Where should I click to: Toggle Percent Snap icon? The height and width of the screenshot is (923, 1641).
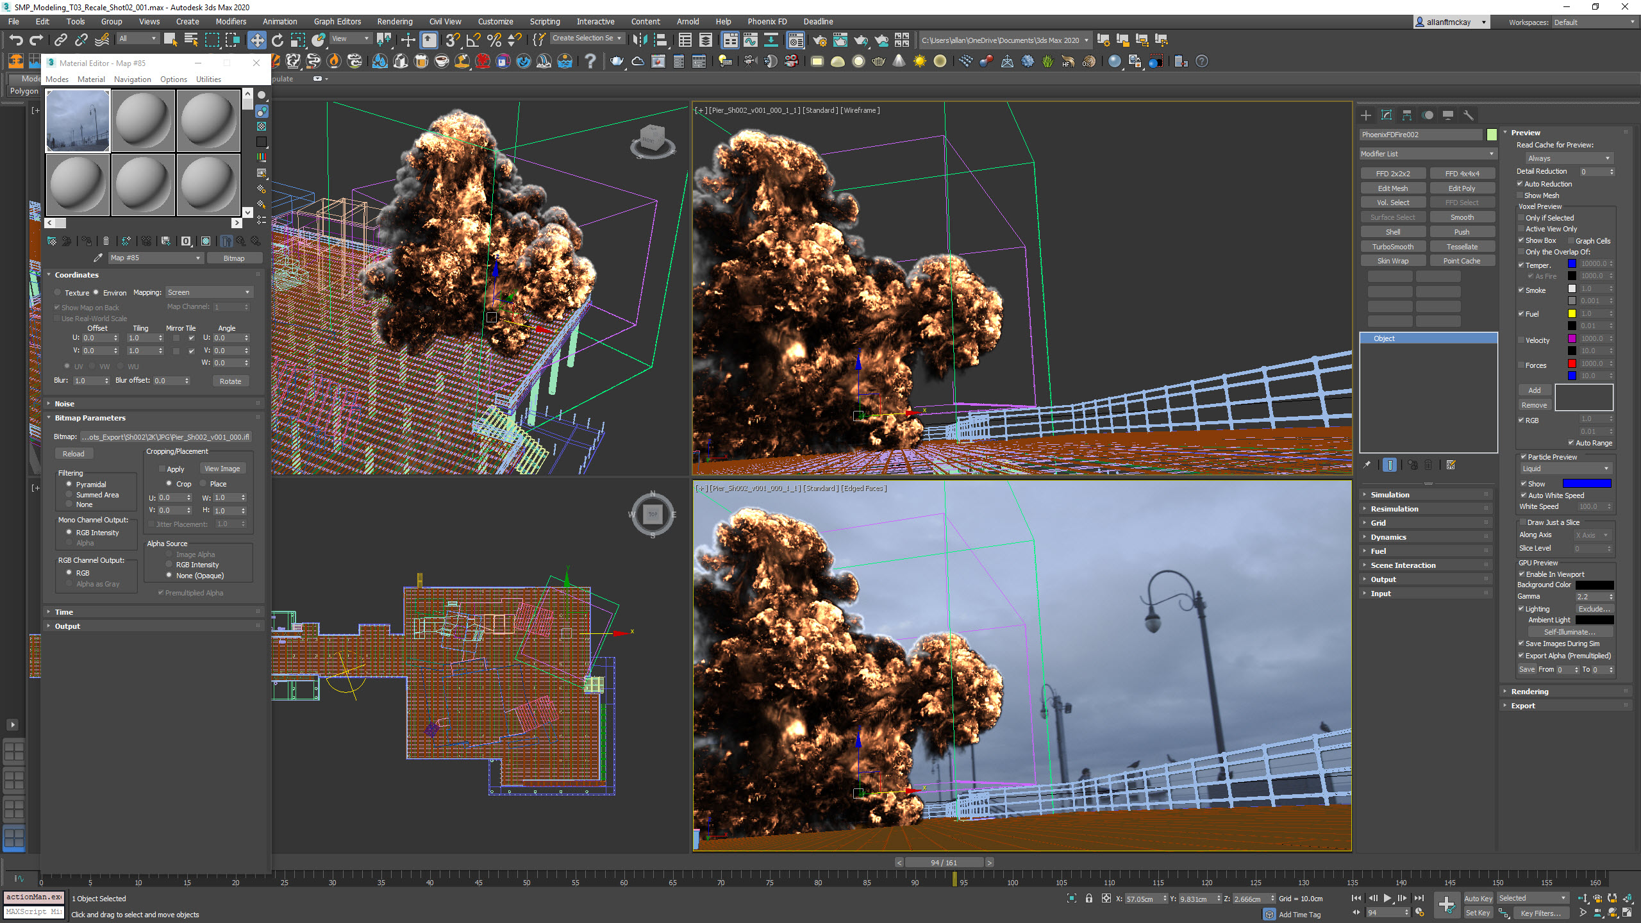coord(494,40)
